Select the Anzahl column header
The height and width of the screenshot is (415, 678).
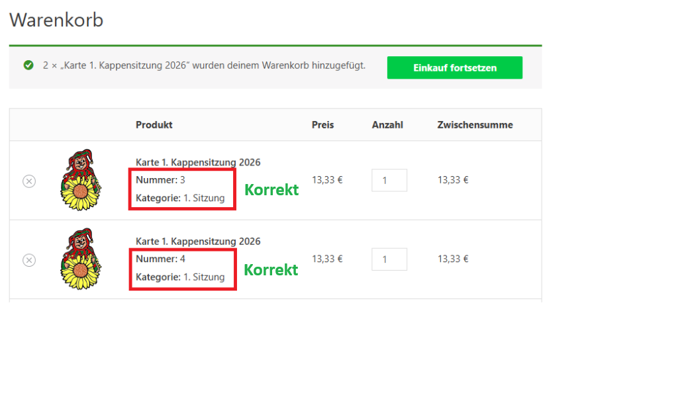(387, 124)
